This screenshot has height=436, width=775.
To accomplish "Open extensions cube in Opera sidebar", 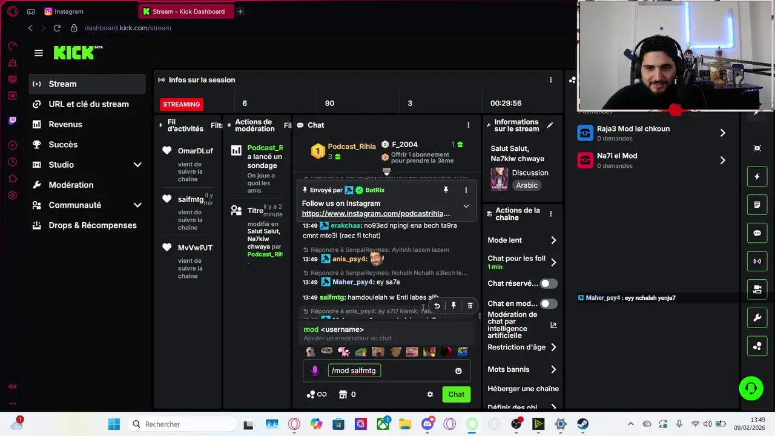I will coord(12,179).
